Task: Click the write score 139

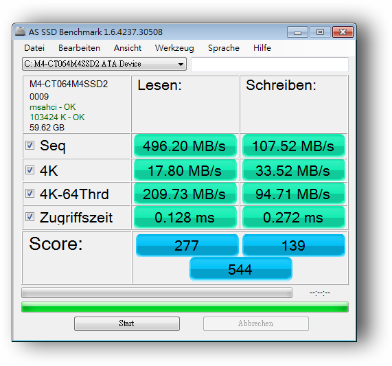Action: point(294,245)
